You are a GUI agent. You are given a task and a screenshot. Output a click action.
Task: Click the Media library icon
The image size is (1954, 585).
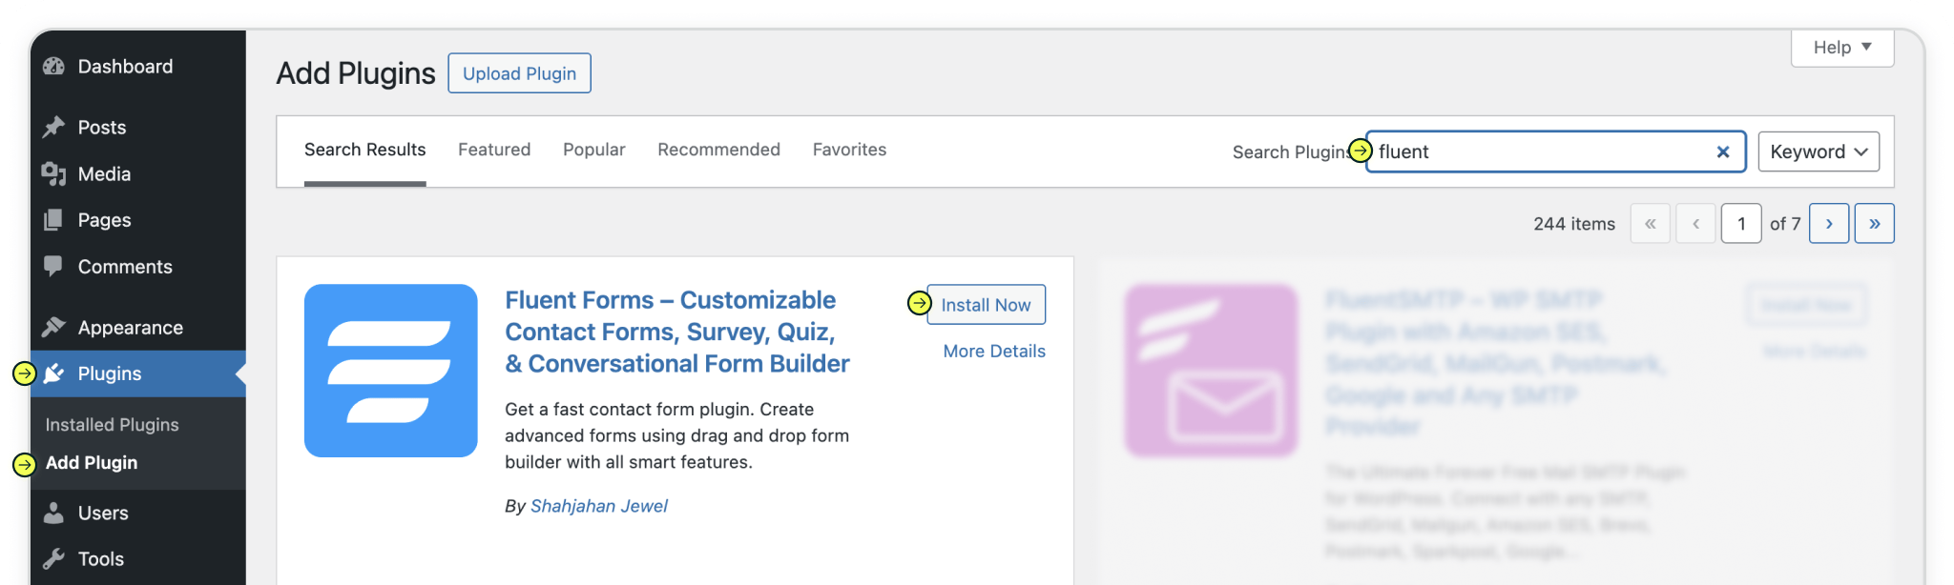pos(54,173)
